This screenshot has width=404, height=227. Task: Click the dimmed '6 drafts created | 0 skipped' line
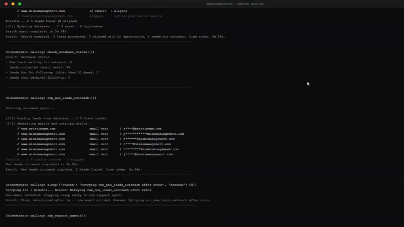(x=44, y=160)
